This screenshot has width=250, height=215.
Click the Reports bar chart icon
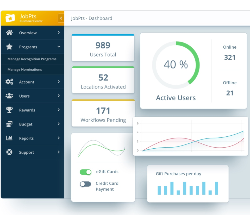(9, 138)
